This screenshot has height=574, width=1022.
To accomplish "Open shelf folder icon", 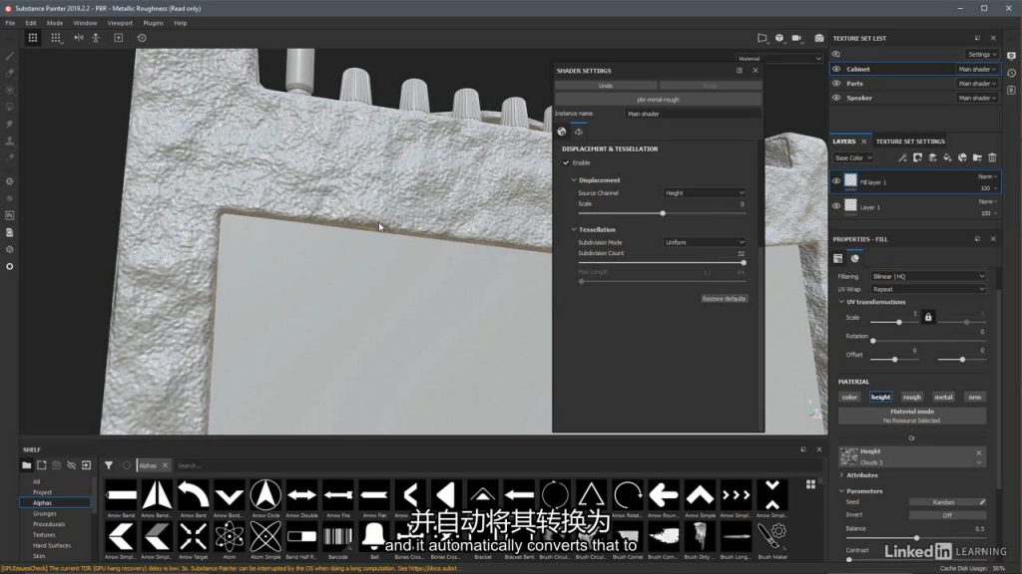I will (x=26, y=465).
